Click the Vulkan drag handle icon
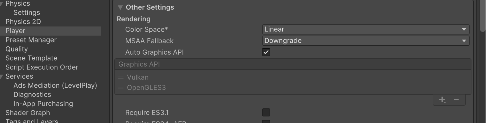 point(121,77)
